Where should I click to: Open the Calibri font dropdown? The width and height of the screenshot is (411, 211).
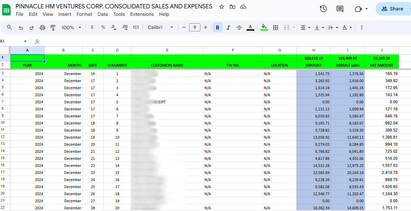pyautogui.click(x=160, y=28)
